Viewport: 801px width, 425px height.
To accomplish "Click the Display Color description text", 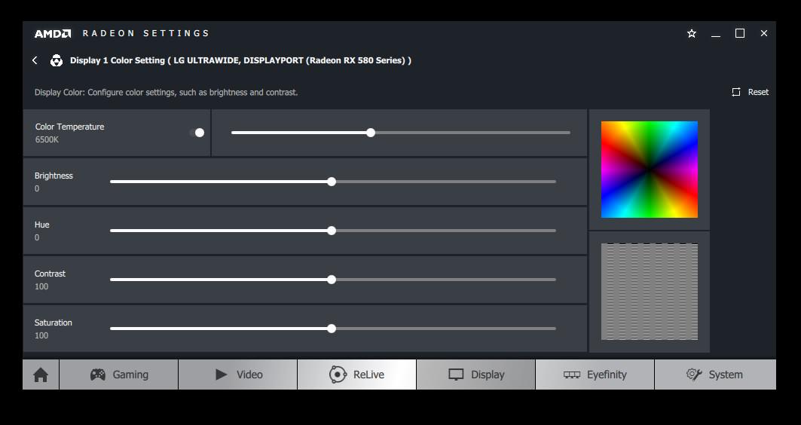I will 166,93.
